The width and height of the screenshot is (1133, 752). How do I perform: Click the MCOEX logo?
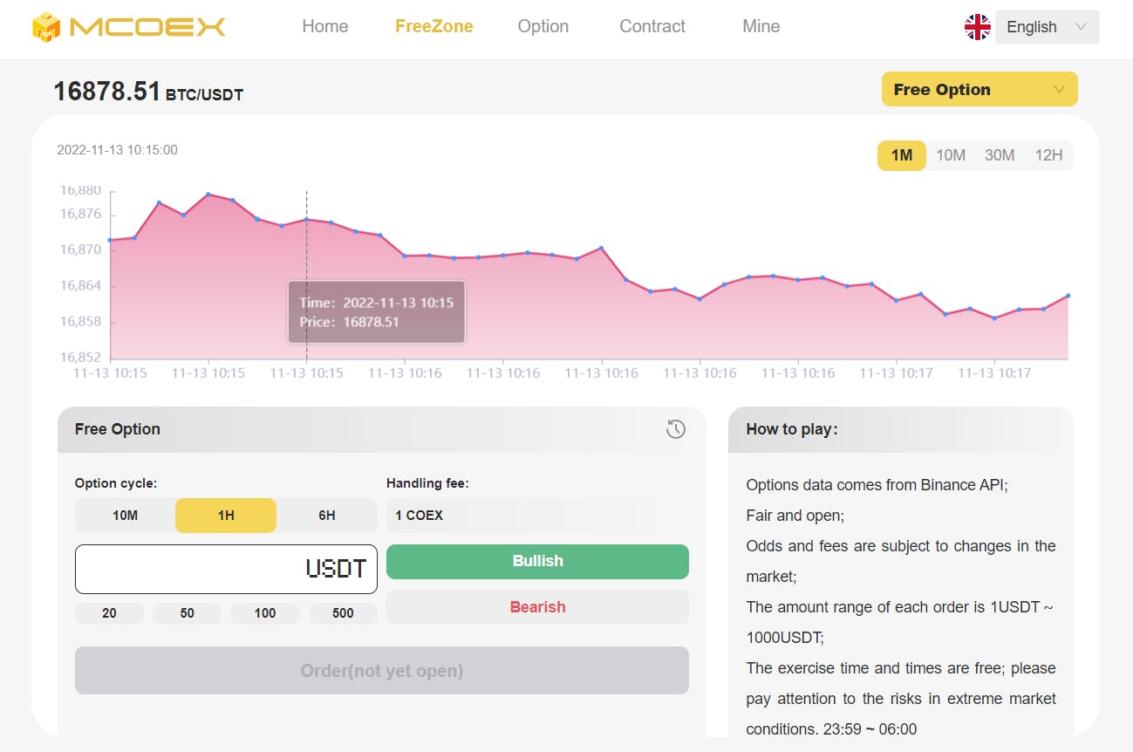[129, 26]
